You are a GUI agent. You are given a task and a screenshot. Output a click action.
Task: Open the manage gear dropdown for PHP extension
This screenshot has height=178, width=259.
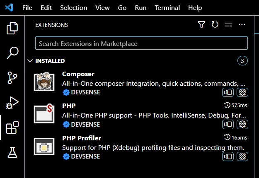tap(242, 124)
